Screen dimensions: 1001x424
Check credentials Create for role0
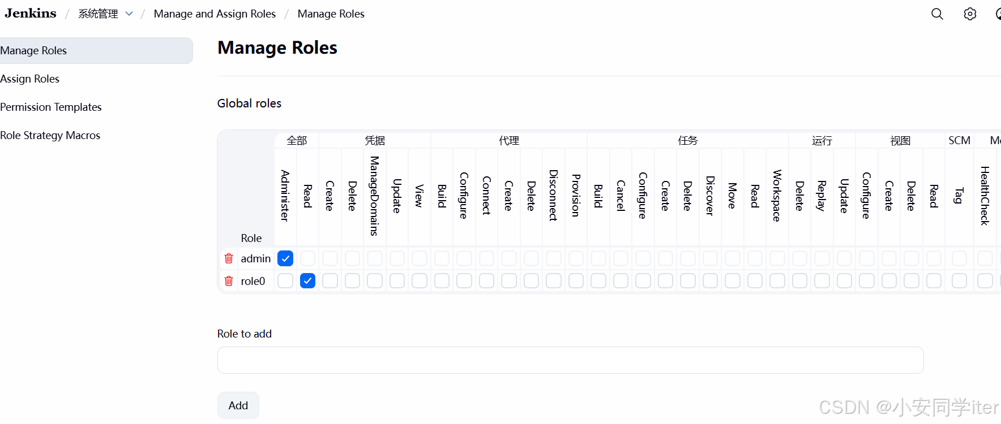point(330,281)
